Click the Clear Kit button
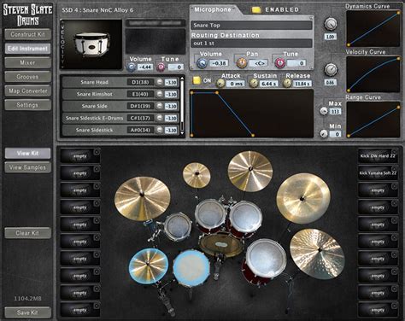The width and height of the screenshot is (405, 321). [x=27, y=233]
